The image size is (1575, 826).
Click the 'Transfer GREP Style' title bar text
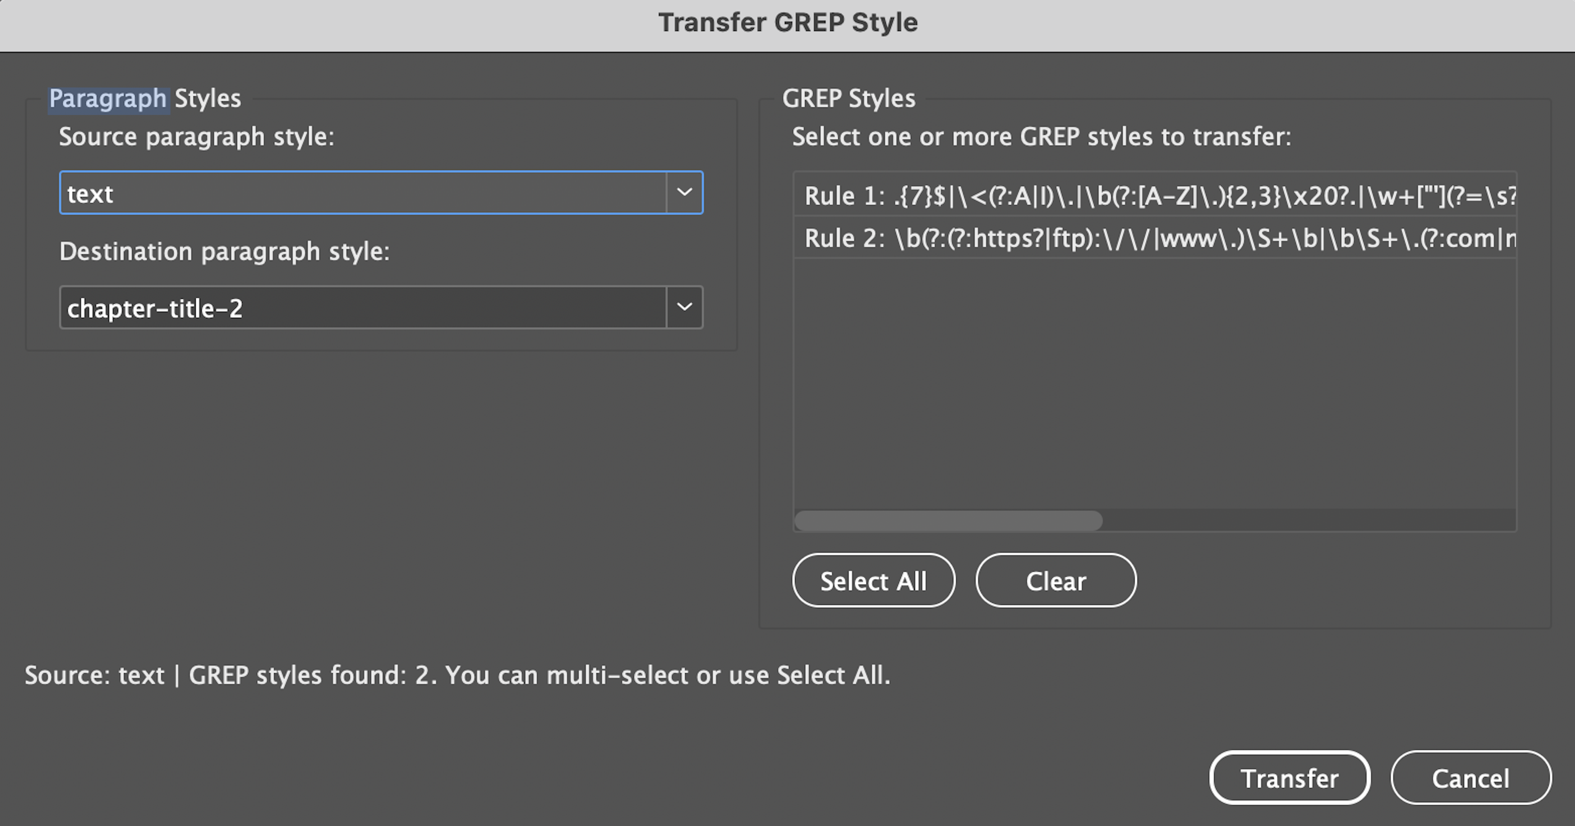point(787,23)
